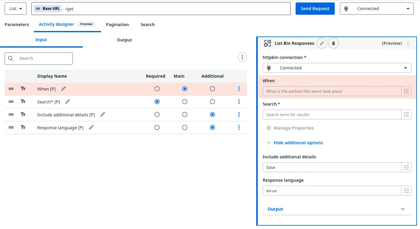The image size is (420, 229).
Task: Open the httpbin connection dropdown
Action: coord(337,68)
